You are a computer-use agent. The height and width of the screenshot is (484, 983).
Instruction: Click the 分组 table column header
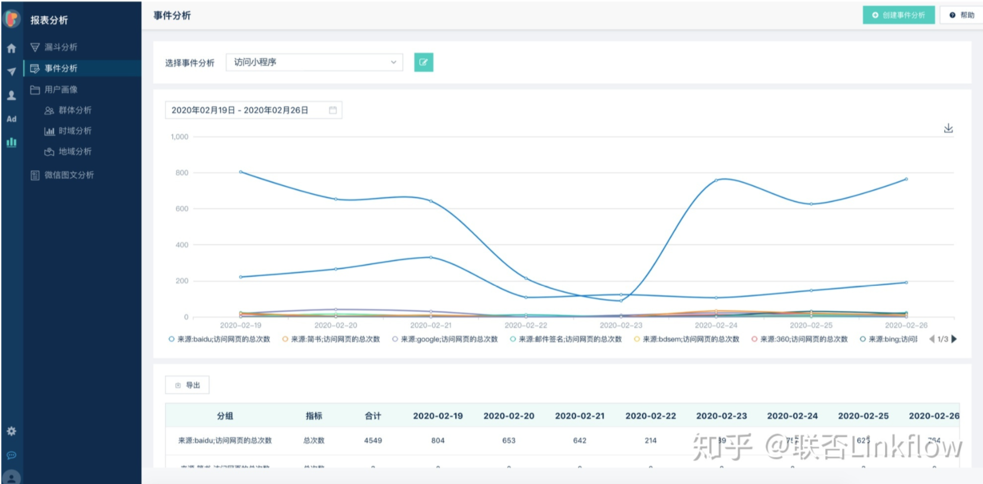(225, 416)
